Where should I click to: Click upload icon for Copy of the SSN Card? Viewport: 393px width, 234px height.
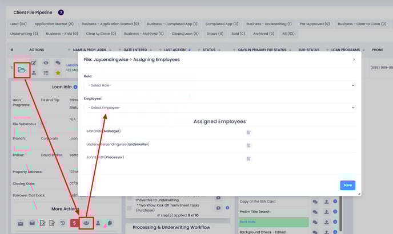[x=326, y=202]
